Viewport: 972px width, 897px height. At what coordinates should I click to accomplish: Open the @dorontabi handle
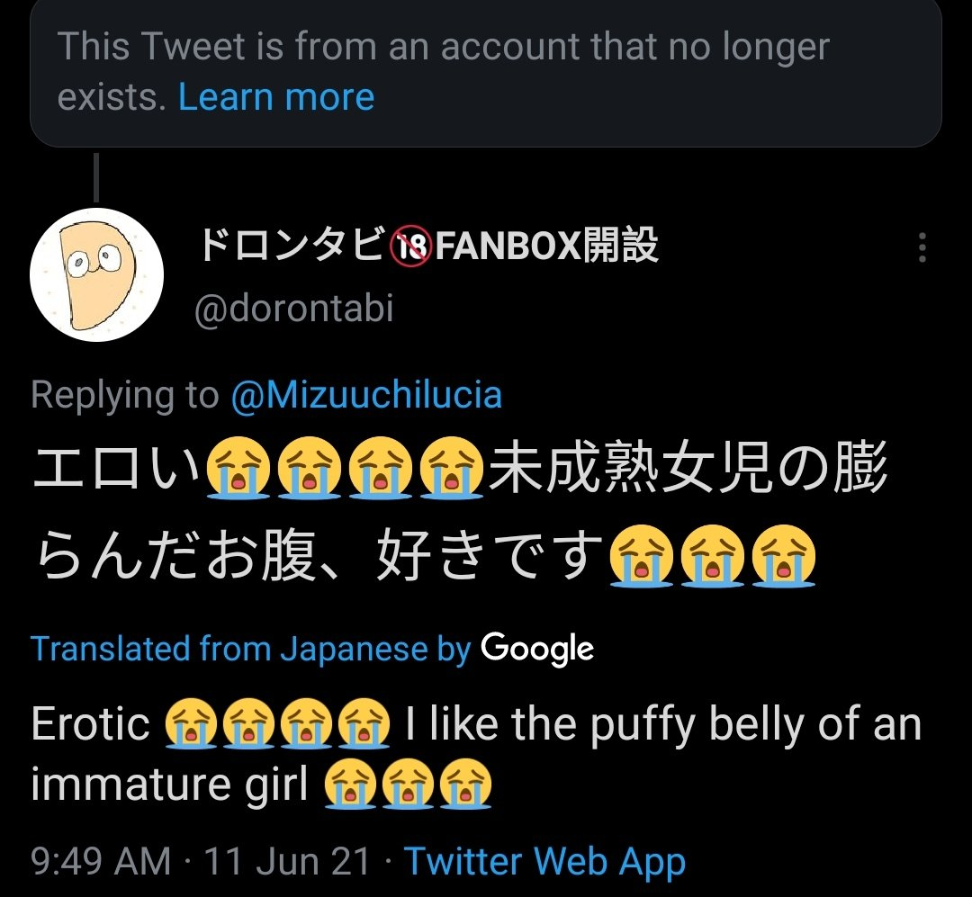click(x=294, y=309)
